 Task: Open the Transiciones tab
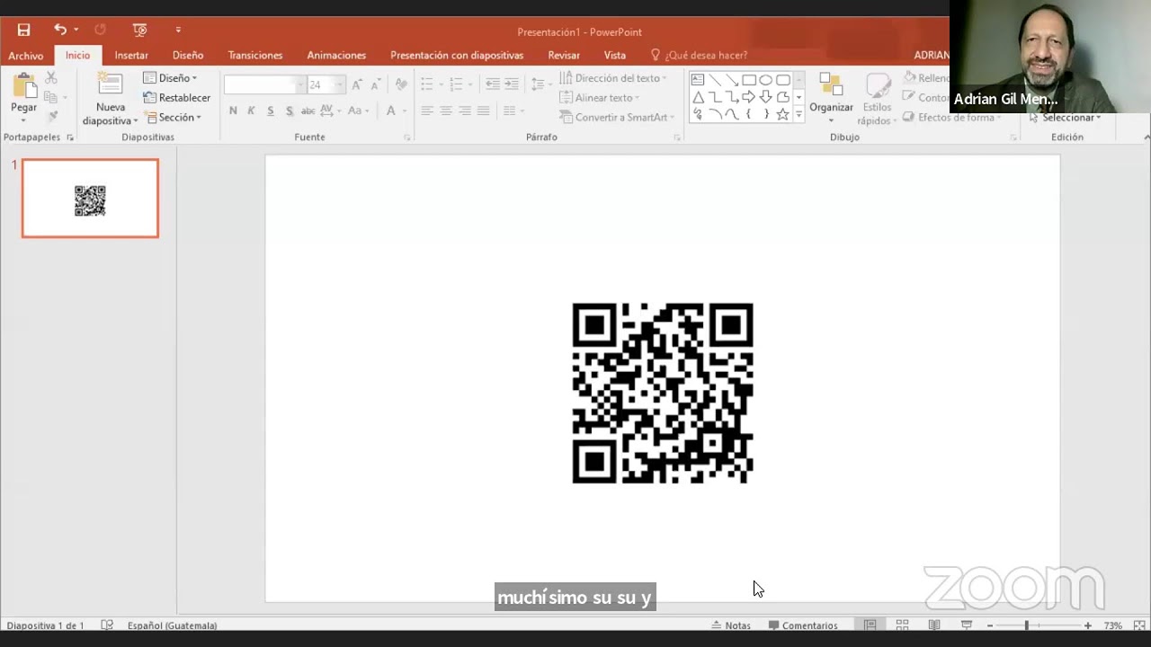tap(255, 56)
